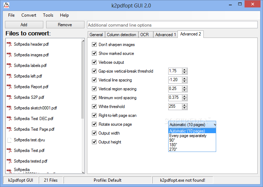Click the k2pdfopt GUI status bar label
The image size is (263, 187).
click(x=21, y=180)
